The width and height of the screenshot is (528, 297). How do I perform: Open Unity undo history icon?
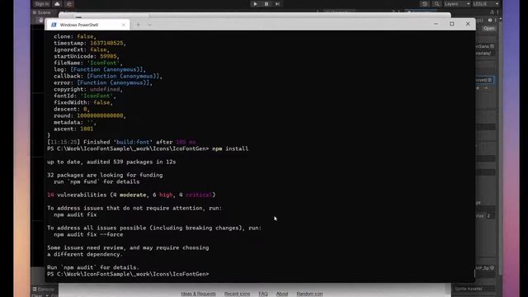425,3
